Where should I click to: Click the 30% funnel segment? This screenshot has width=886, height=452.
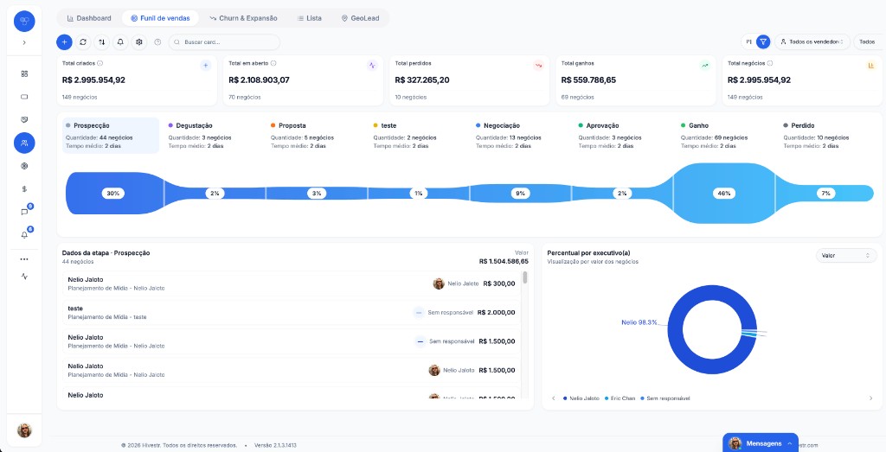coord(113,193)
